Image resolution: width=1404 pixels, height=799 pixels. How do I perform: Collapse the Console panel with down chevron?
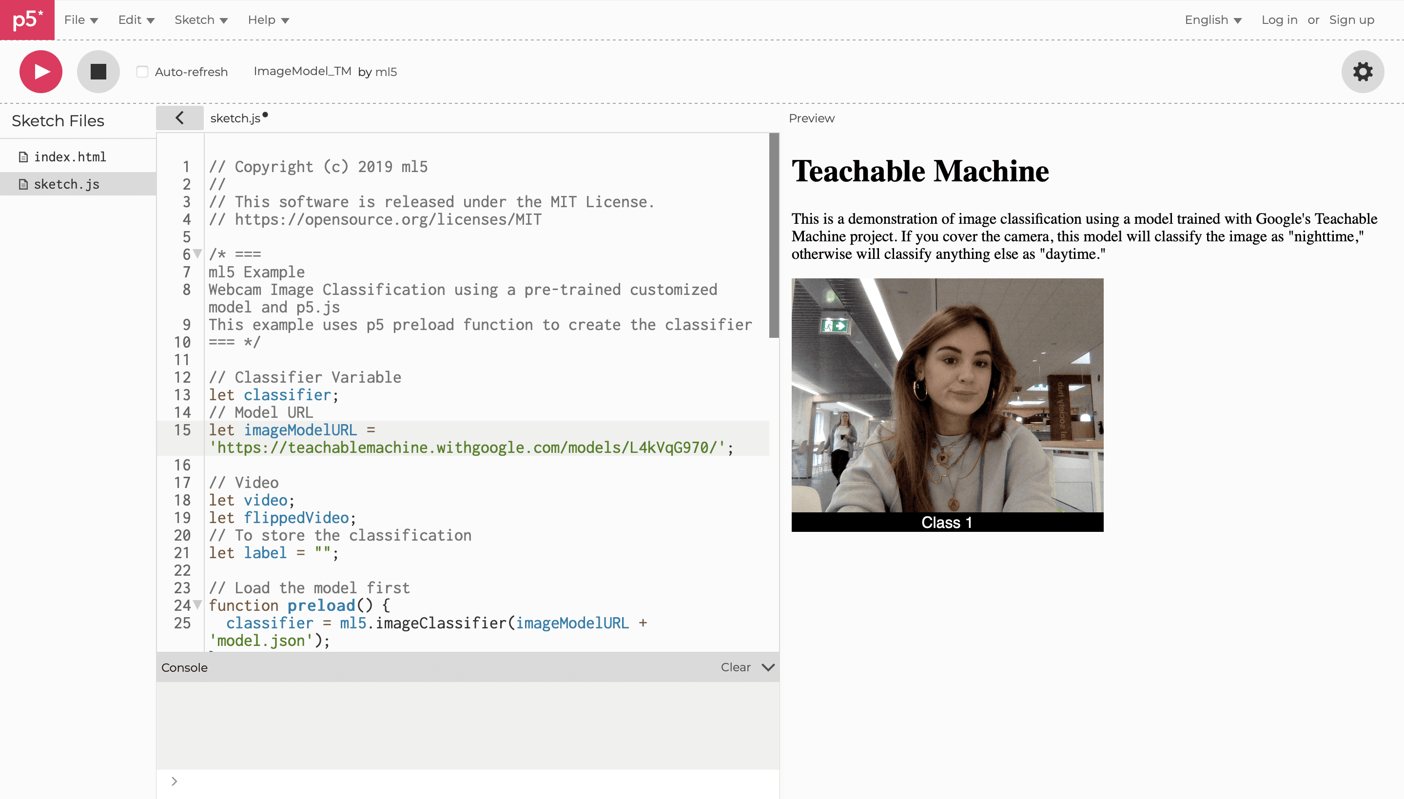click(768, 667)
